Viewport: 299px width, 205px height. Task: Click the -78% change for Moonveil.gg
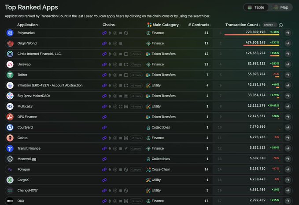(276, 158)
